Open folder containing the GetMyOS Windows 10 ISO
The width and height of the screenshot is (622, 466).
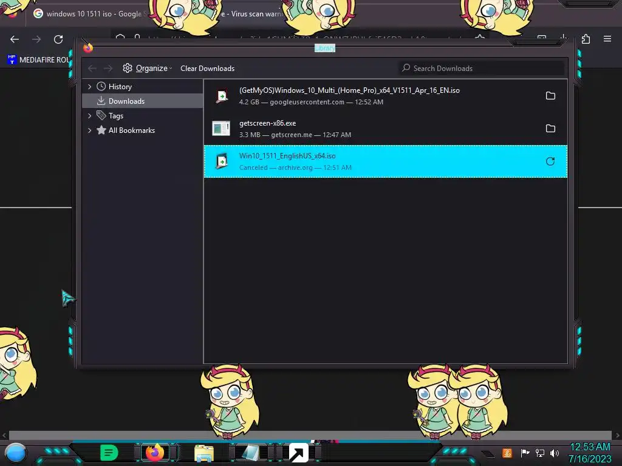(x=550, y=95)
